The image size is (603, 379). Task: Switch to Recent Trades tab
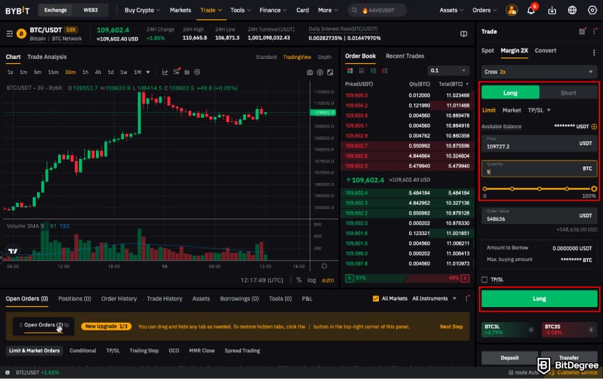pyautogui.click(x=405, y=56)
